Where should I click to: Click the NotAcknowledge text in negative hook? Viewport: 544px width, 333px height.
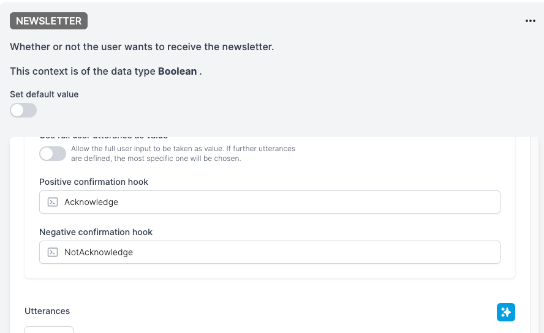(99, 252)
